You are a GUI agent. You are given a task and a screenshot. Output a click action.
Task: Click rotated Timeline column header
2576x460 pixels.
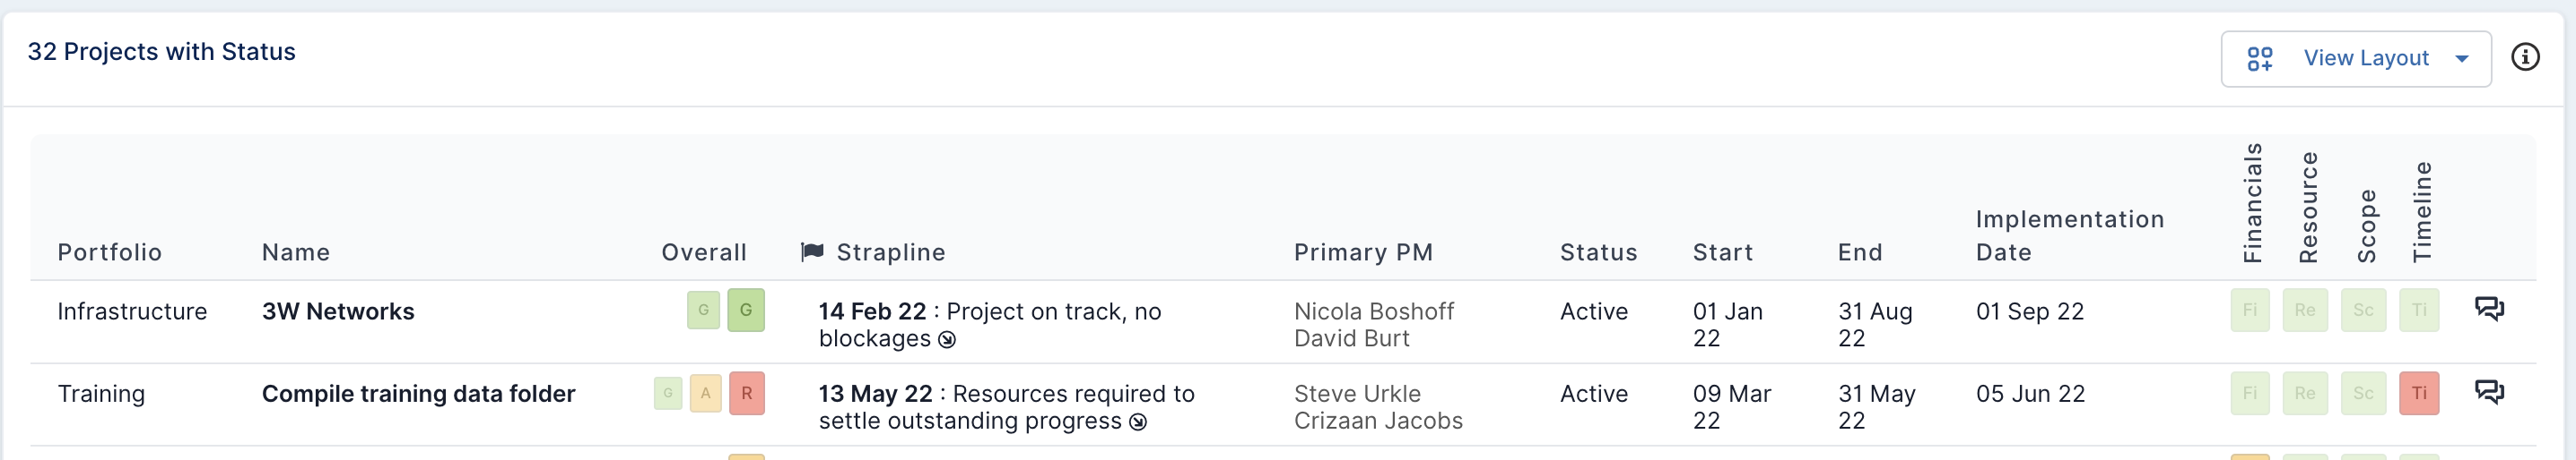(2421, 211)
